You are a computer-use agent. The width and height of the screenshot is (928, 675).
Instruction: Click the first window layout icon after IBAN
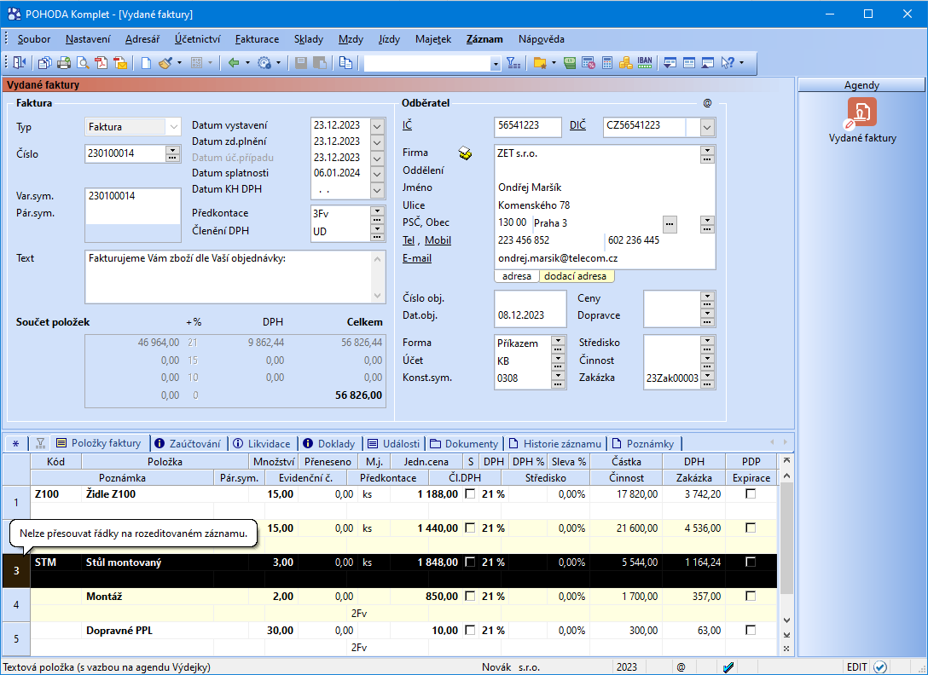tap(670, 63)
